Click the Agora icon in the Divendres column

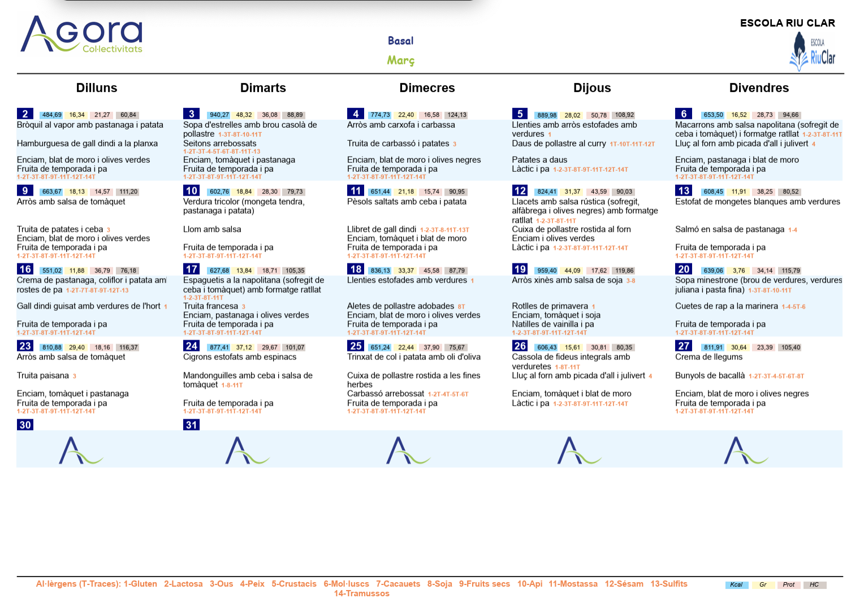746,450
